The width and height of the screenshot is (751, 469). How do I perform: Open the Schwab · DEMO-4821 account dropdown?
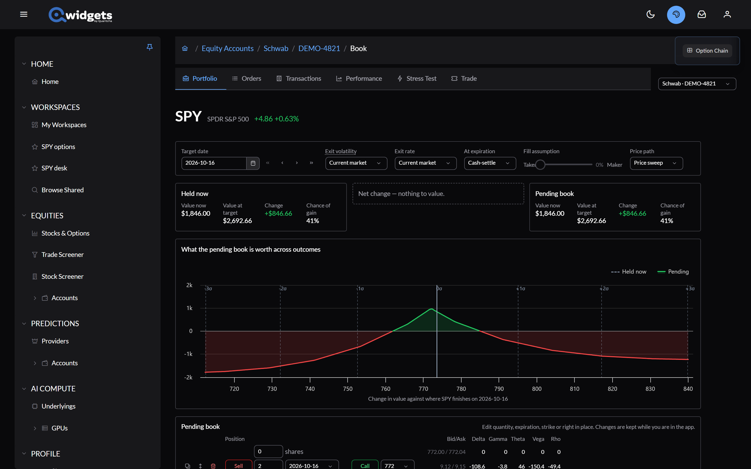point(697,84)
